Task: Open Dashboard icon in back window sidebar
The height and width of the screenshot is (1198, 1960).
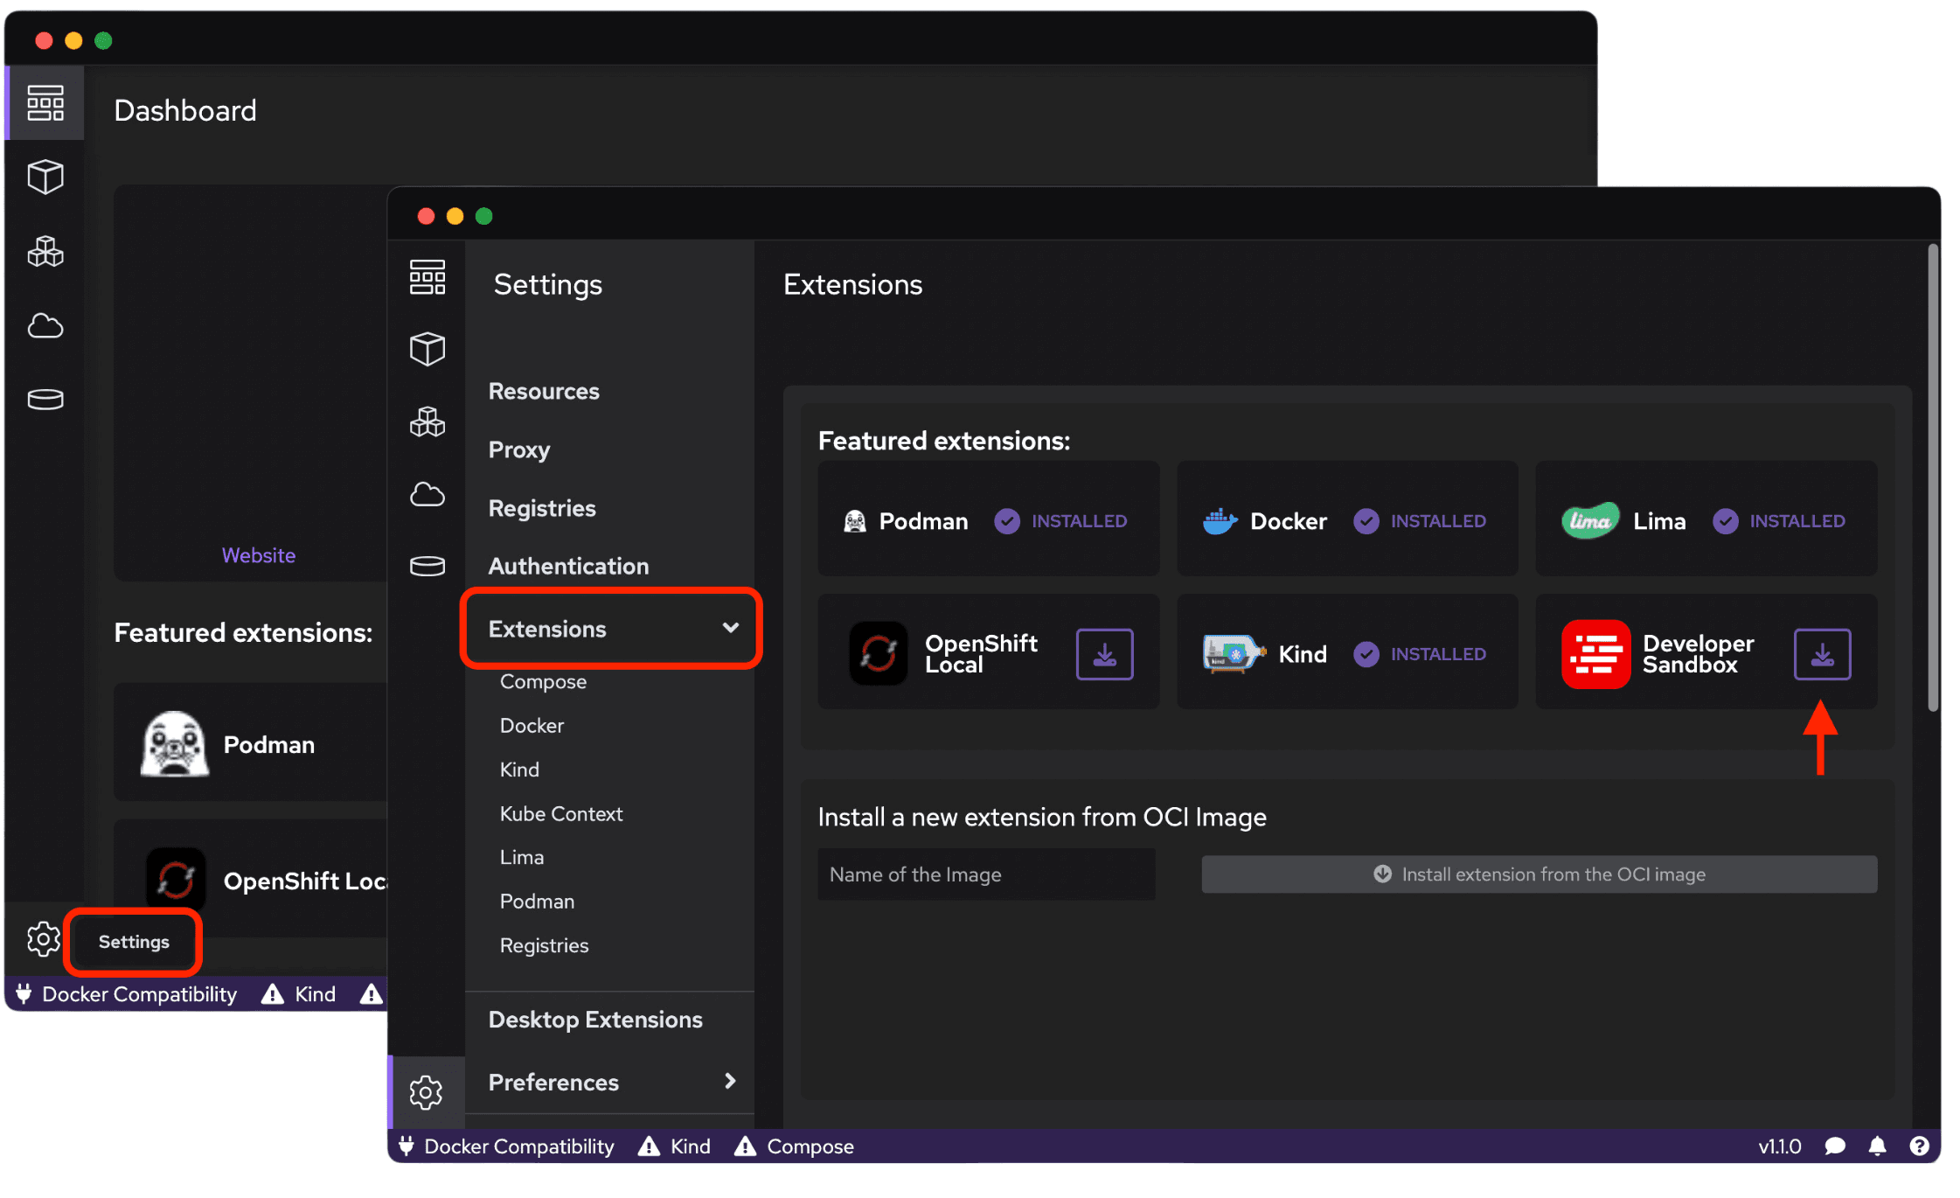Action: 45,103
